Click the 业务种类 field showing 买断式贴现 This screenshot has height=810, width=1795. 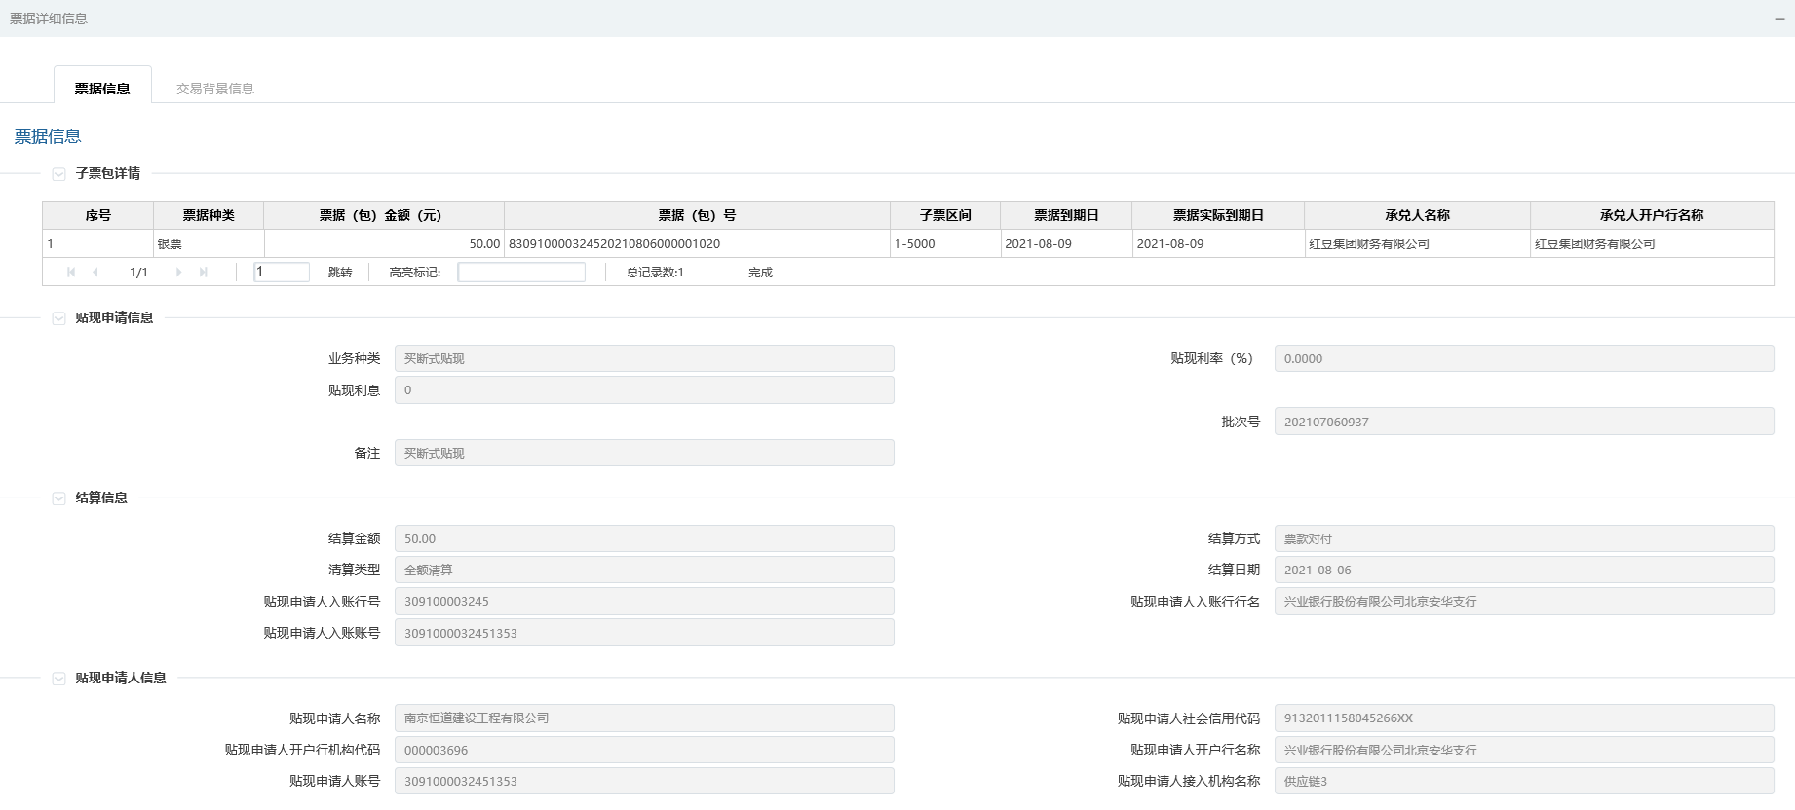(x=643, y=359)
